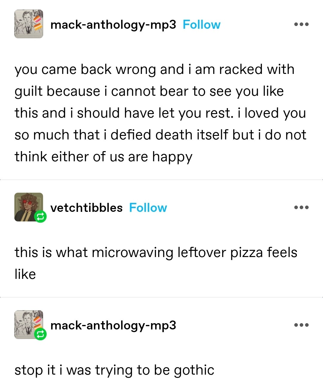Visit the mack-anthology-mp3 blog from the top username
The width and height of the screenshot is (323, 383).
[x=113, y=25]
